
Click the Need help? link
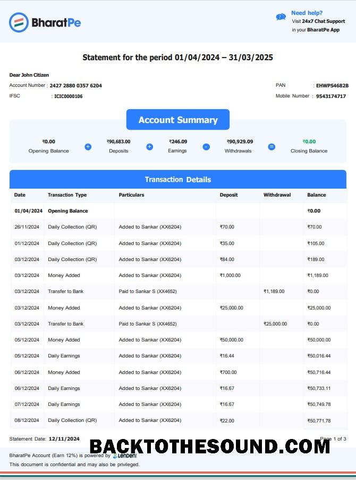click(307, 13)
